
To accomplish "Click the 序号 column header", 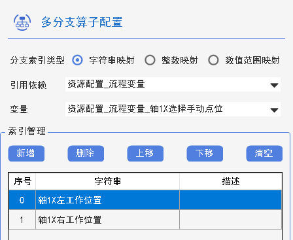I will click(x=22, y=181).
